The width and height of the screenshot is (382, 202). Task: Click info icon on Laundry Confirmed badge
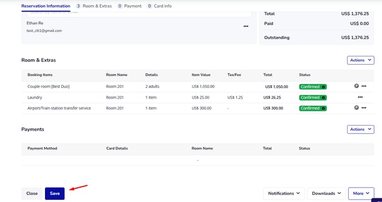[x=323, y=97]
